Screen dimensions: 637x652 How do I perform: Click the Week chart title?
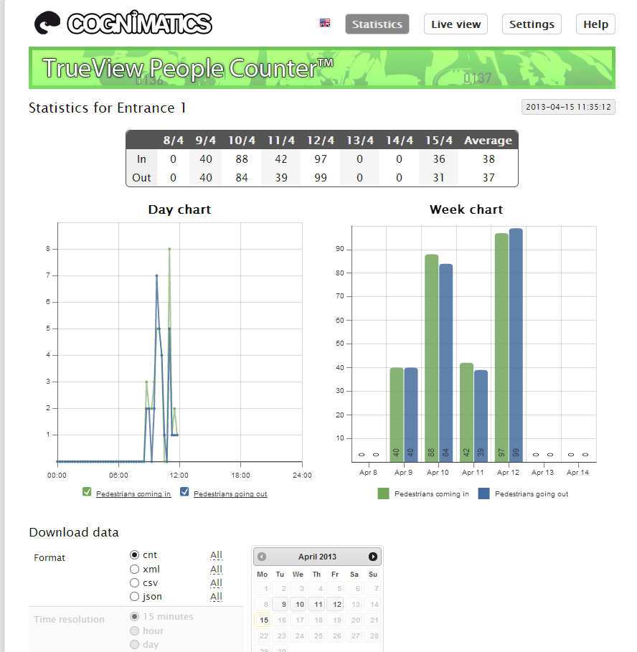(466, 209)
